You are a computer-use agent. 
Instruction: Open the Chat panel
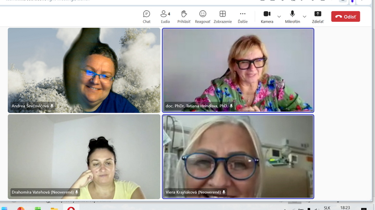tap(147, 16)
